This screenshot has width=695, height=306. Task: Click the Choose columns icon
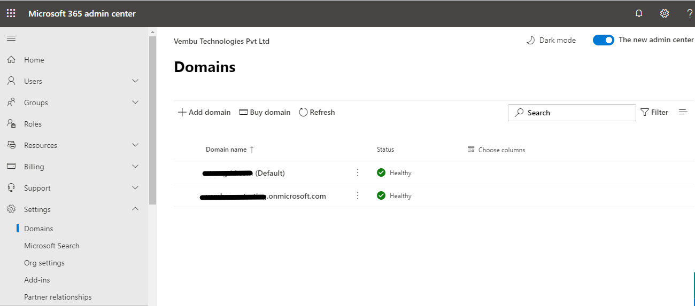(x=471, y=150)
